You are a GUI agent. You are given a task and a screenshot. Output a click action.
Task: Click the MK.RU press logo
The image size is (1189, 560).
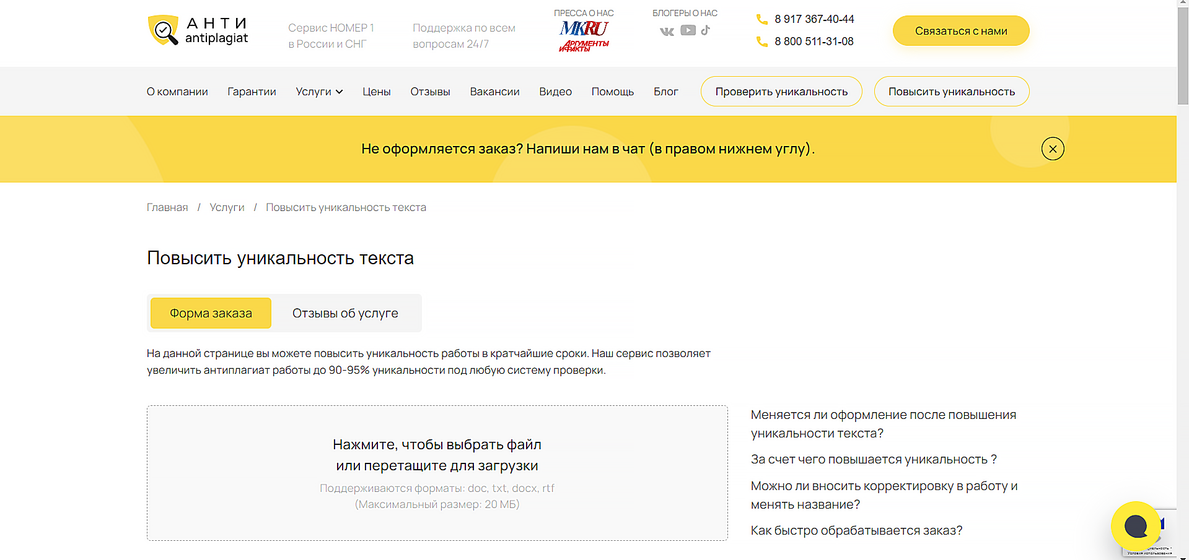point(584,28)
